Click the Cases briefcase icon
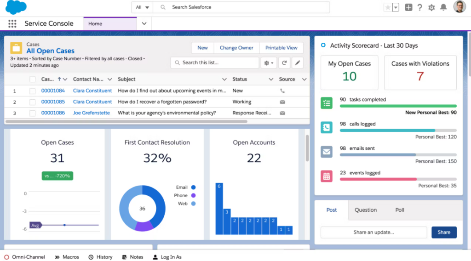Viewport: 471px width, 261px height. pos(16,48)
